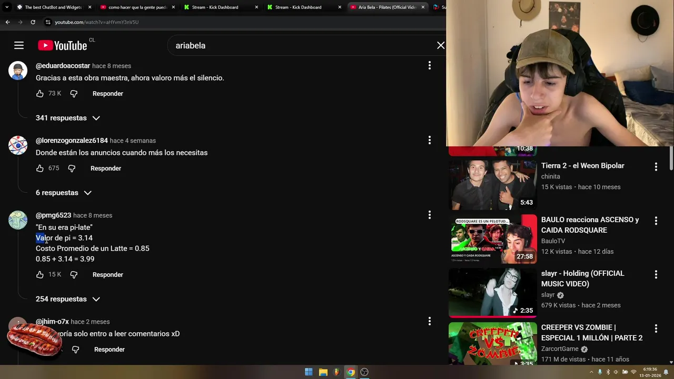The image size is (674, 379).
Task: Expand 254 respuestas replies
Action: pyautogui.click(x=68, y=299)
